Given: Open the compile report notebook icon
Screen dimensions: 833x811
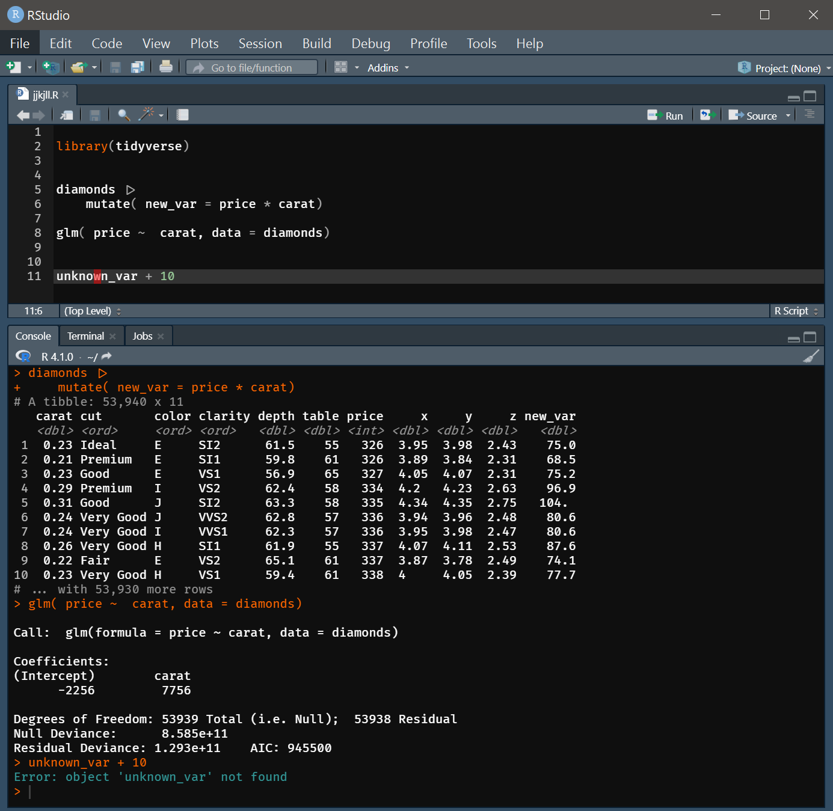Looking at the screenshot, I should [x=182, y=114].
